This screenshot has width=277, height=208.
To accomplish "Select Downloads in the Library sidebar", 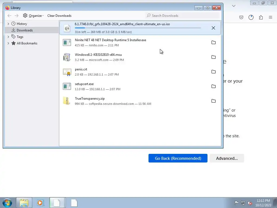I will [x=32, y=30].
